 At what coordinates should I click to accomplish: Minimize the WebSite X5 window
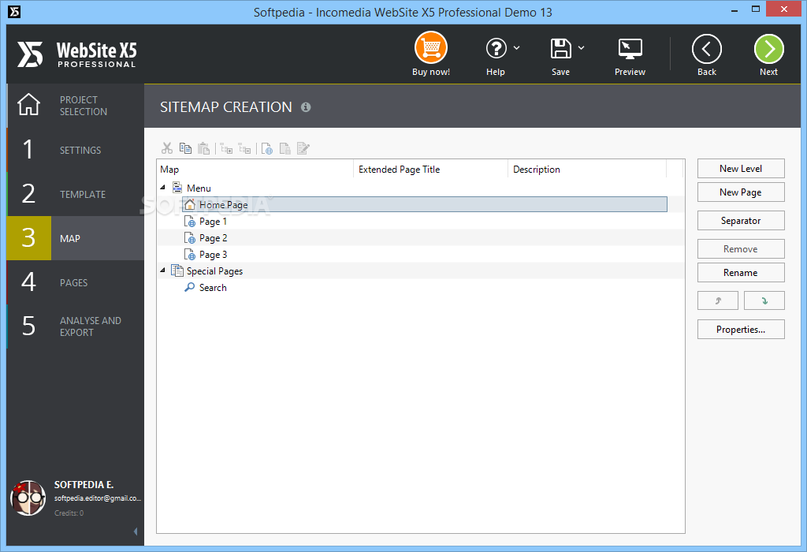734,9
